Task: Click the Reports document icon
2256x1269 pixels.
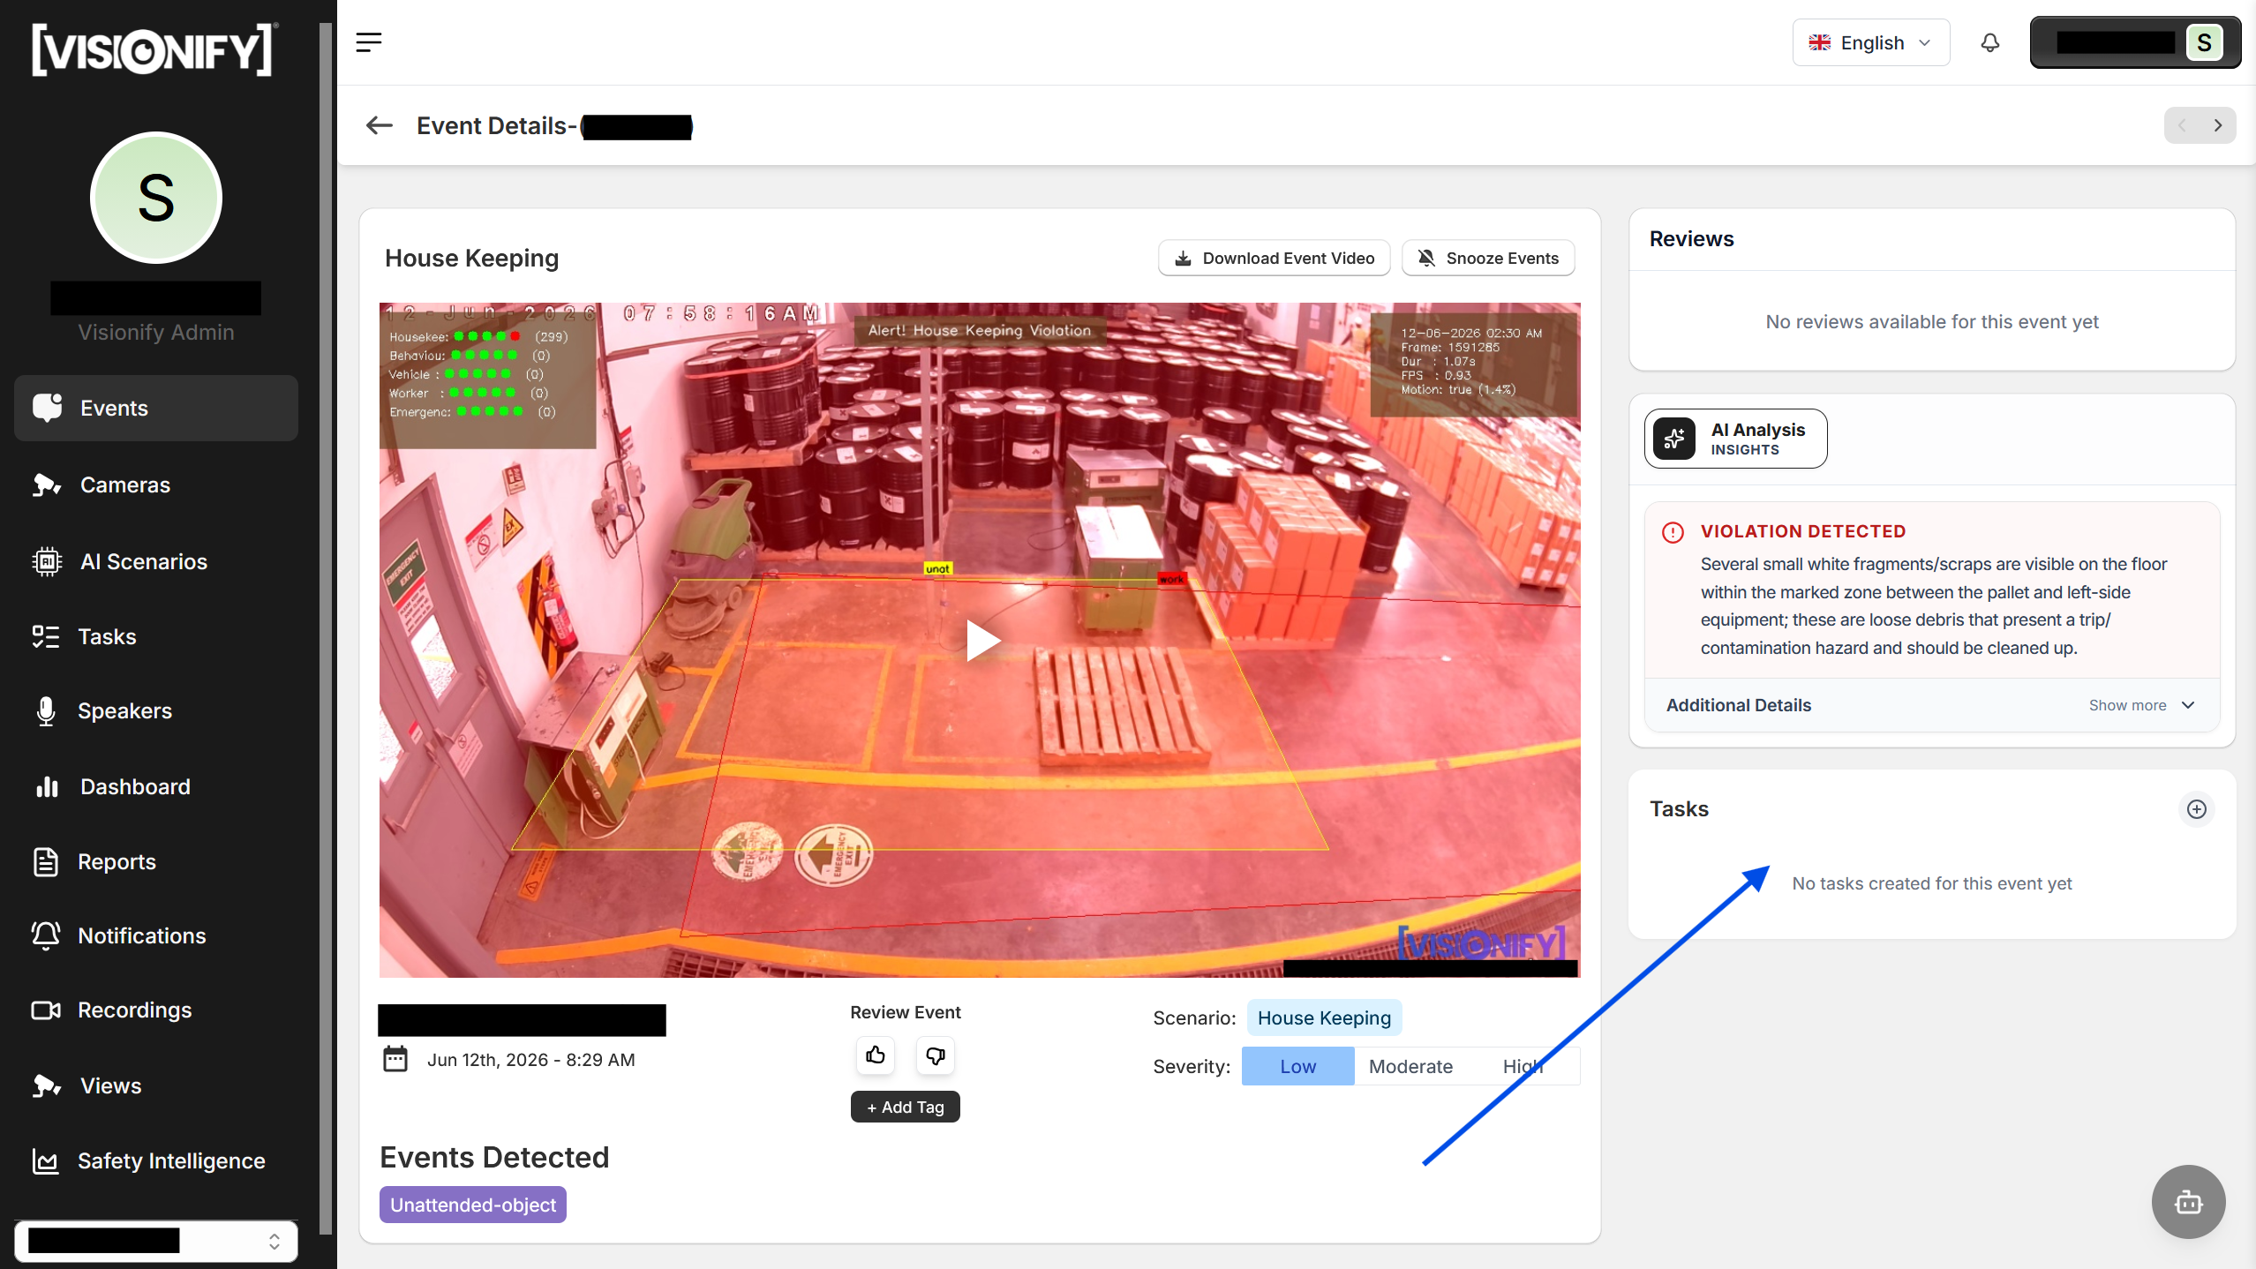Action: [x=46, y=861]
